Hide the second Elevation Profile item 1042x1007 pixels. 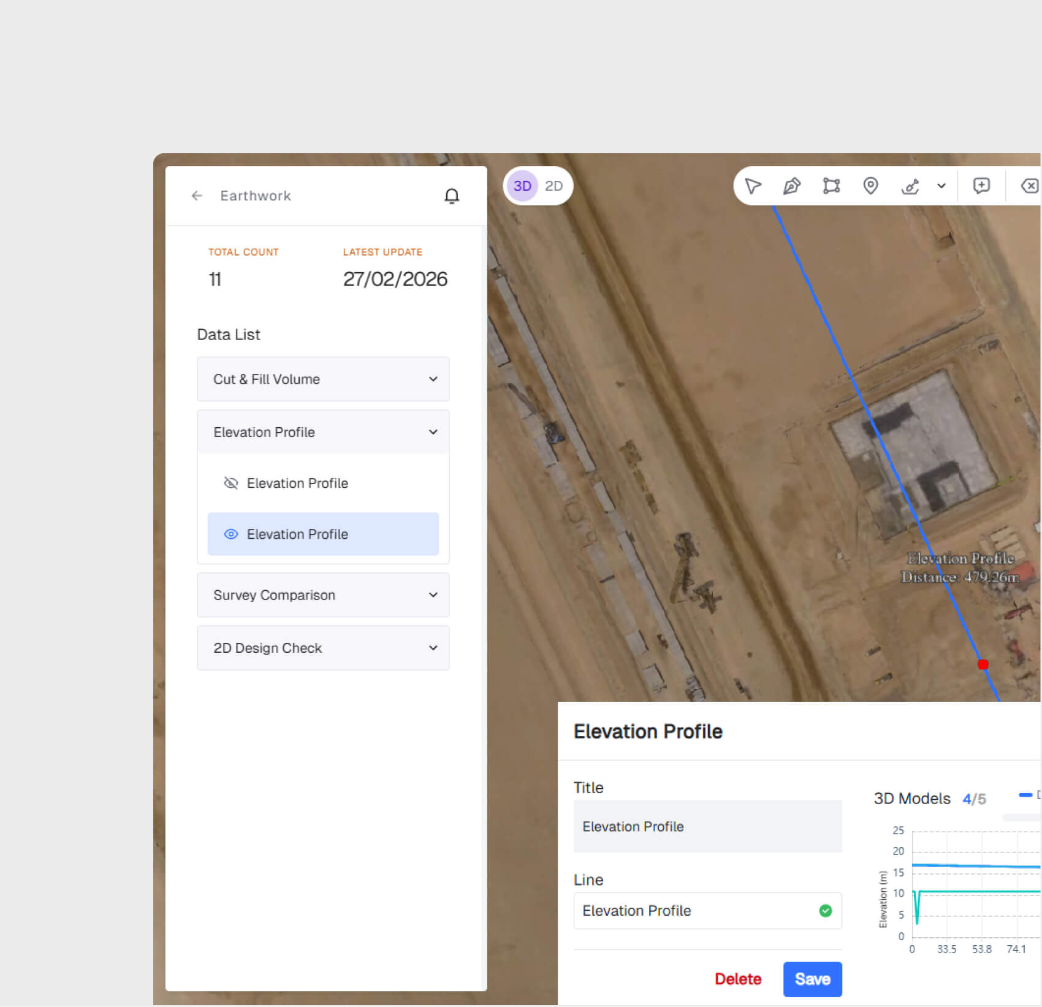(x=230, y=534)
